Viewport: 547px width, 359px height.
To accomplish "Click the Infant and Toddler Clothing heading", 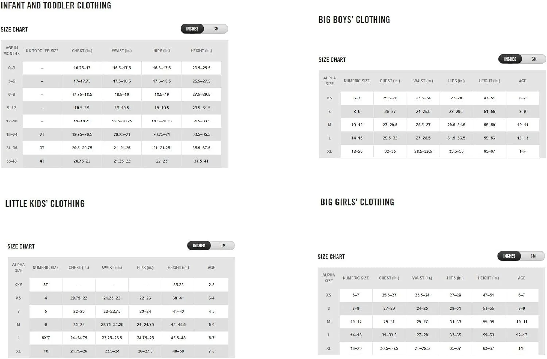I will [x=56, y=5].
